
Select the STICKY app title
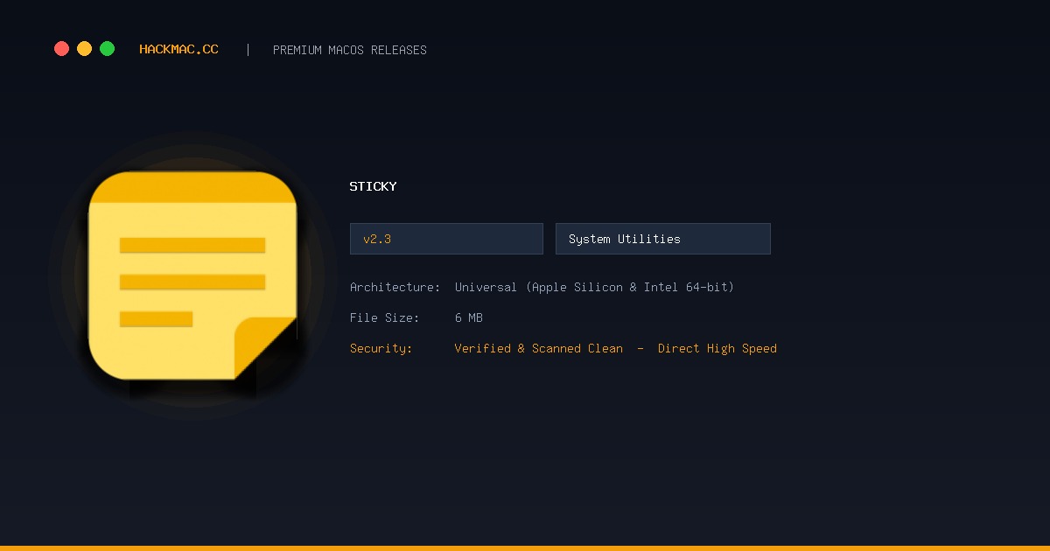pyautogui.click(x=374, y=186)
